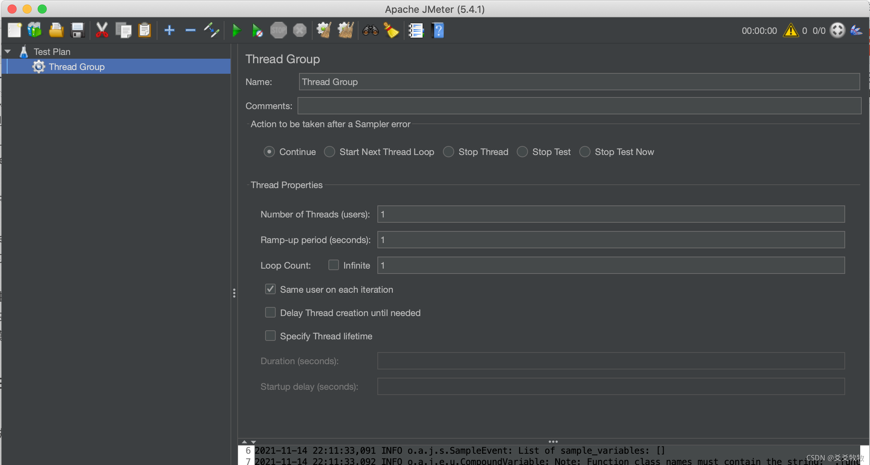Check Specify Thread lifetime
This screenshot has height=465, width=870.
270,336
